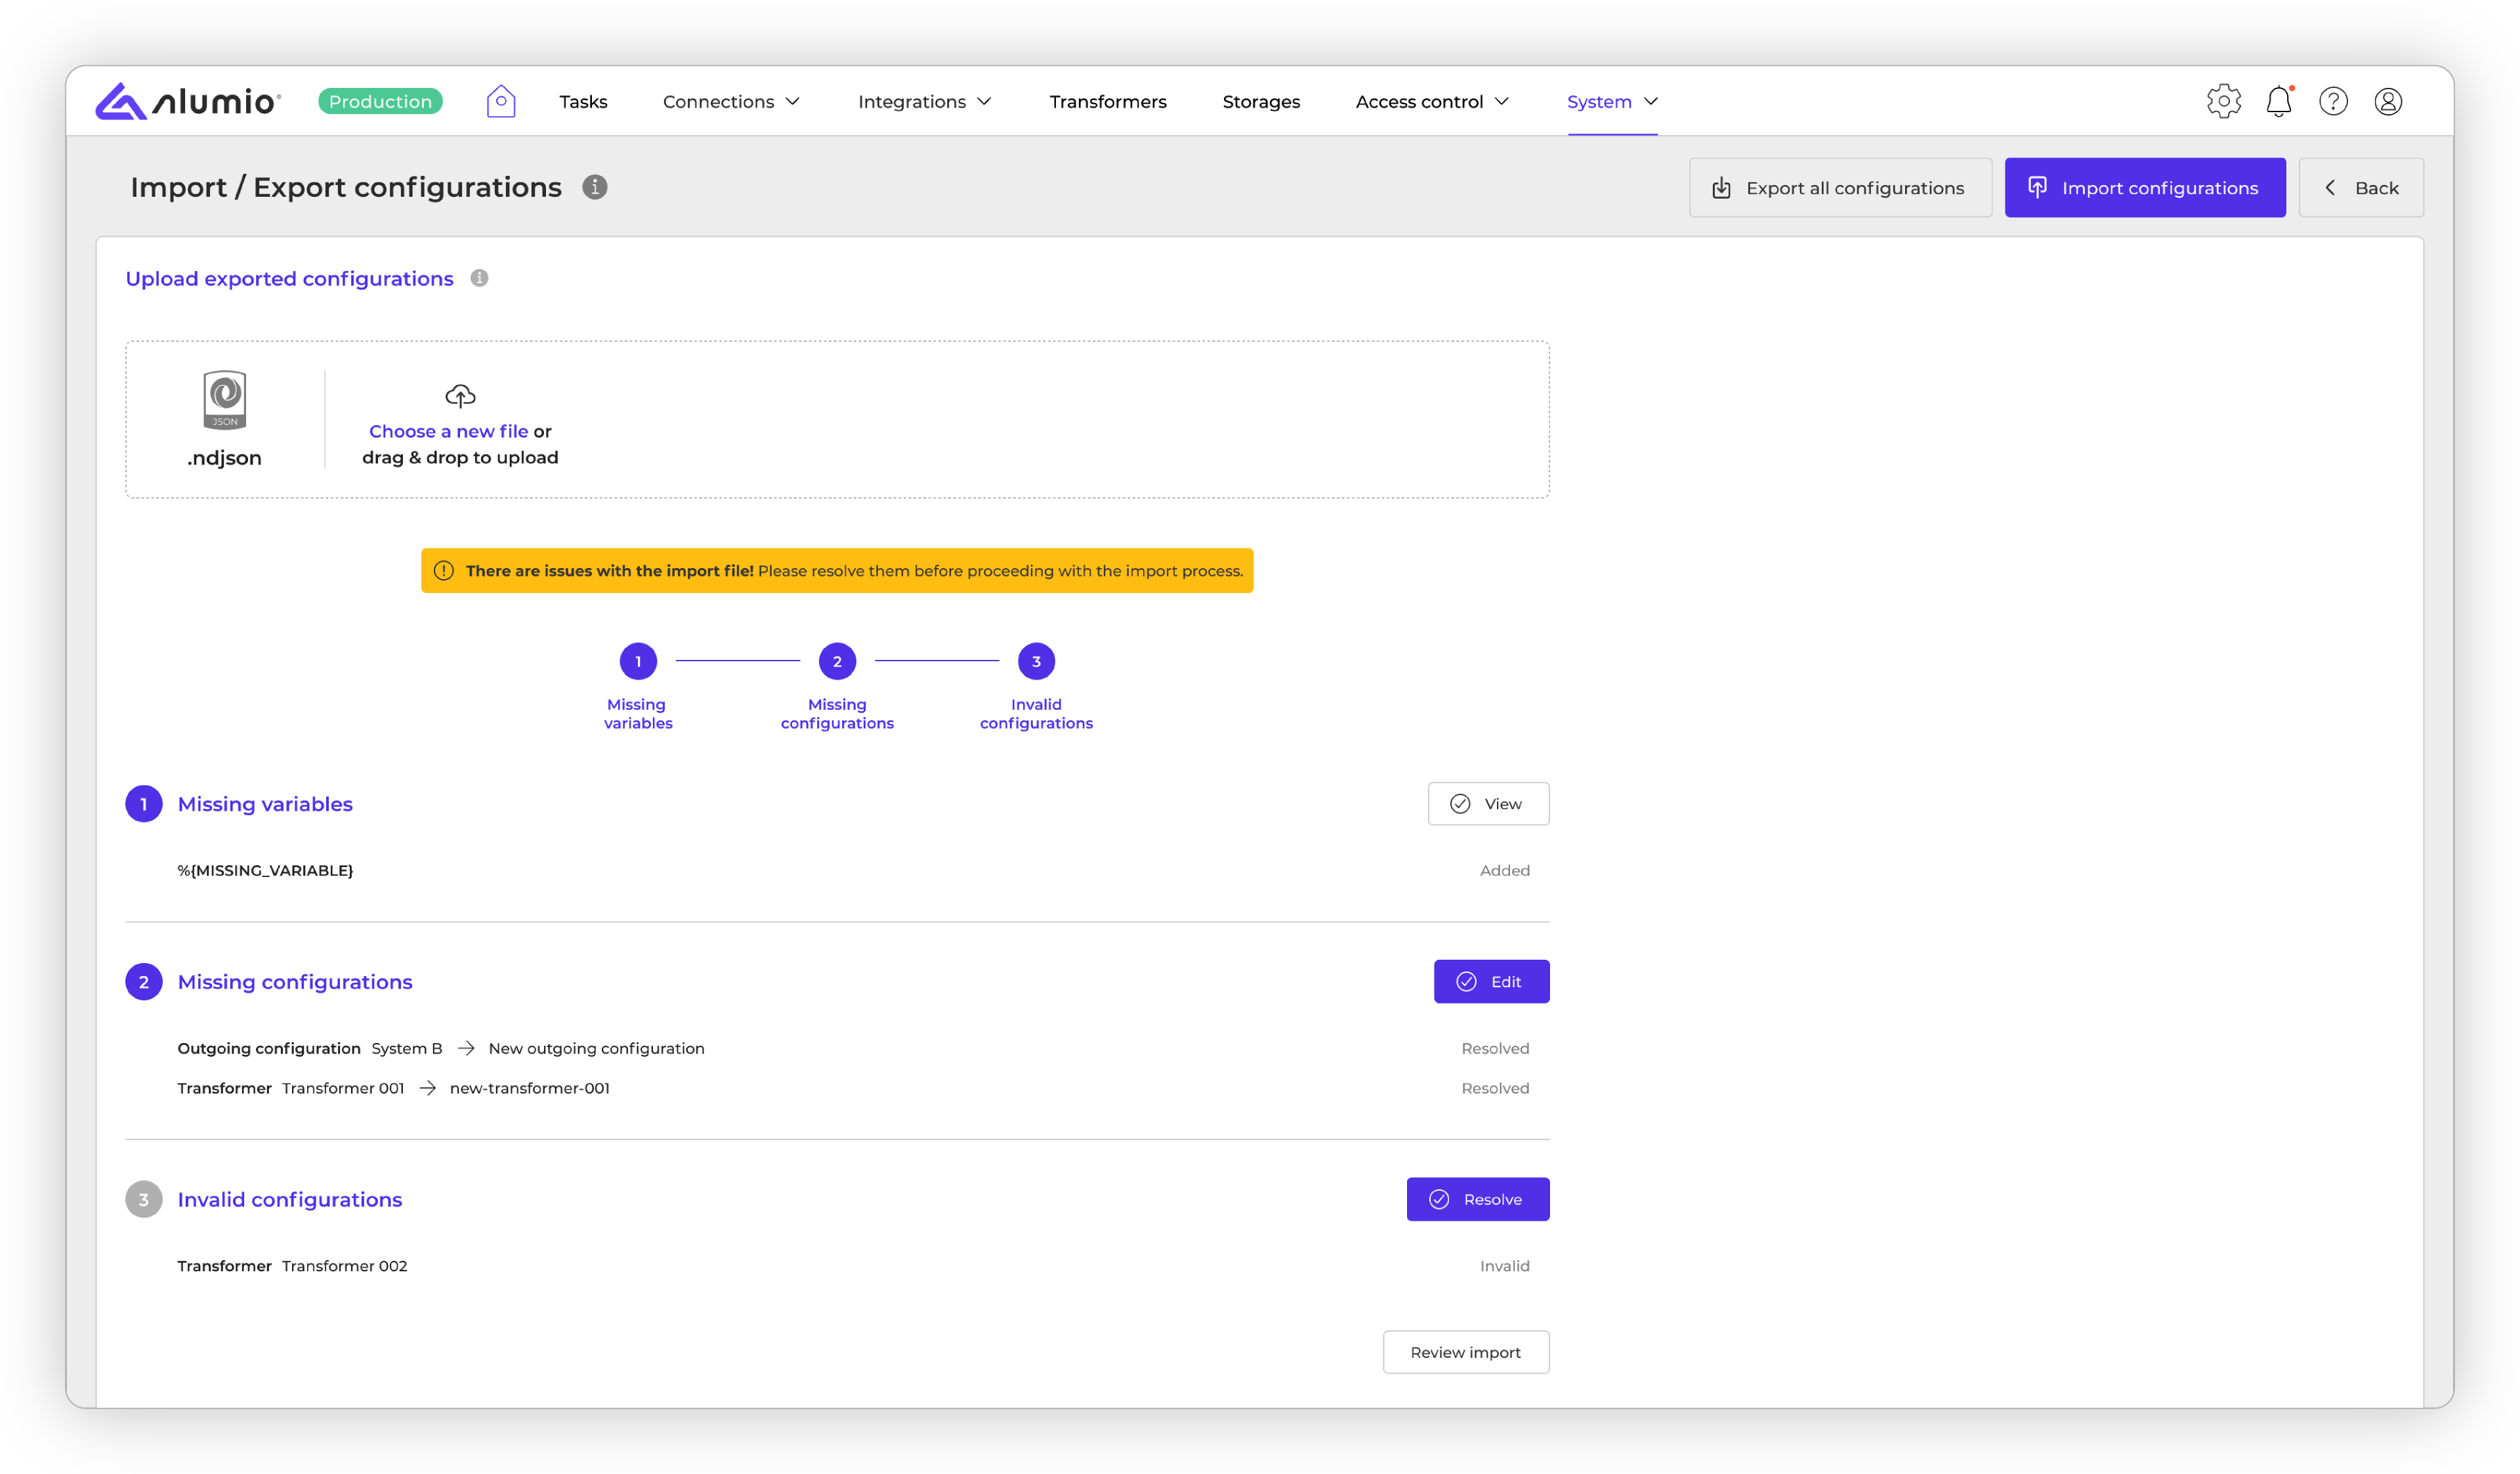Open the notifications bell
Screen dimensions: 2520x1474
pos(2278,101)
